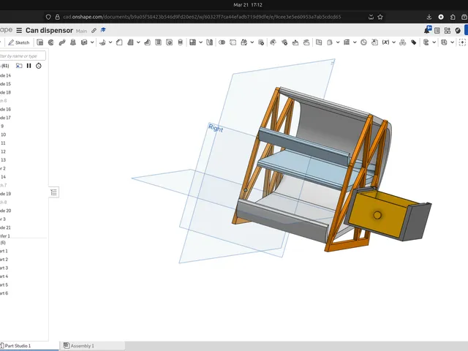Select the Delete part tool
468x351 pixels.
[261, 42]
